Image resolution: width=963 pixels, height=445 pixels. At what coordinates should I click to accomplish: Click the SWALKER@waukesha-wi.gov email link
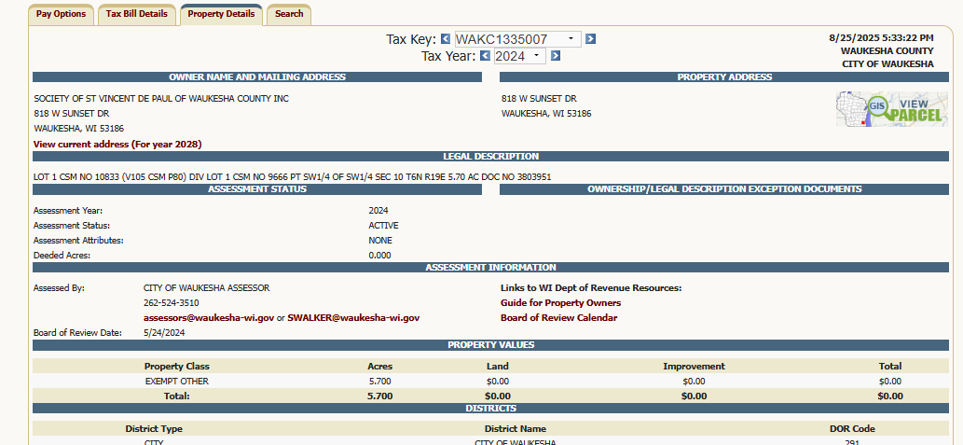pos(353,318)
